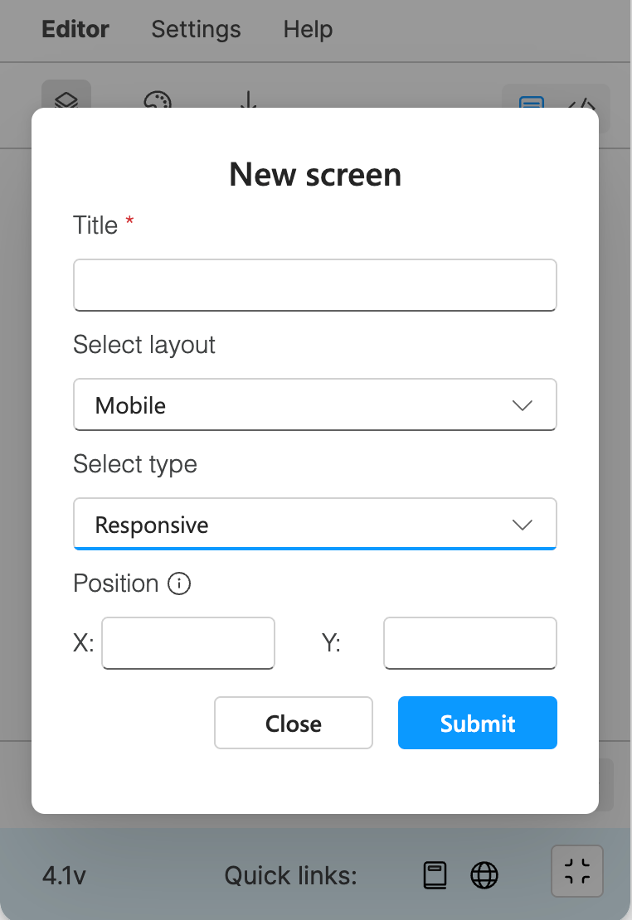632x920 pixels.
Task: Click the X position input field
Action: [188, 643]
